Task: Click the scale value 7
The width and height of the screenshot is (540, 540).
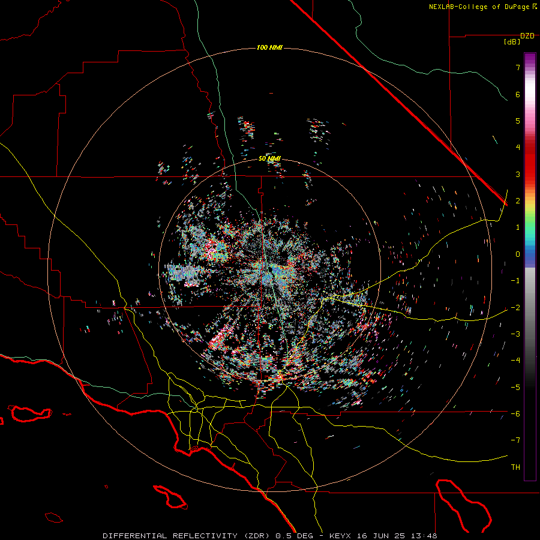Action: point(518,67)
